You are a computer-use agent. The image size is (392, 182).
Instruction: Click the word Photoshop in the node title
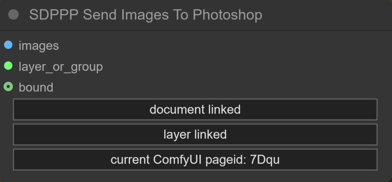tap(227, 15)
